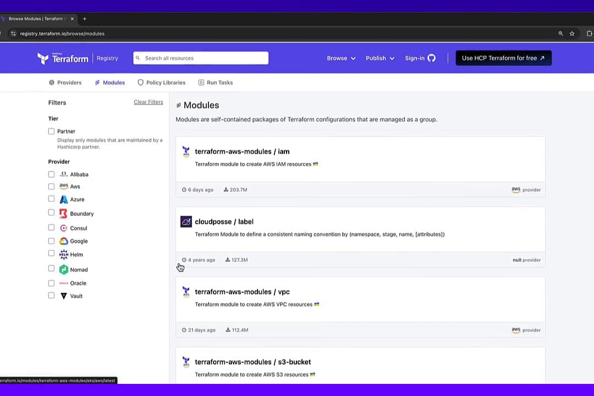594x396 pixels.
Task: Click the Azure provider logo icon
Action: pyautogui.click(x=64, y=199)
